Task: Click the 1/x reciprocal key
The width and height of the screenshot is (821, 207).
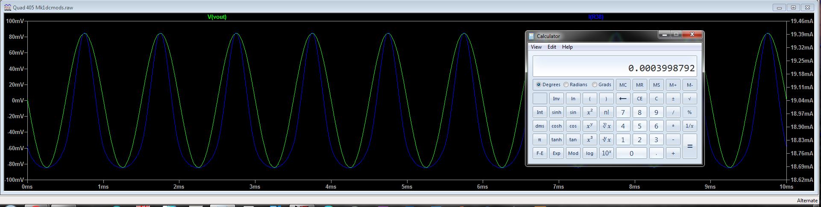Action: tap(689, 126)
